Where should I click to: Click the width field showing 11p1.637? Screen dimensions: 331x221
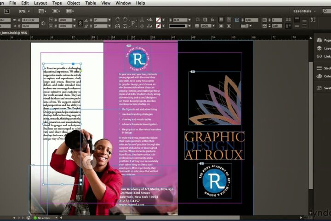[30, 20]
